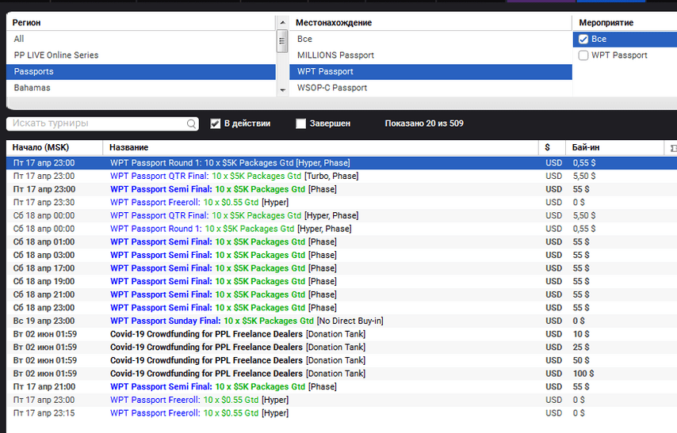Viewport: 677px width, 433px height.
Task: Select the Covid-19 Crowdfunding row with 100 $ buy-in
Action: [342, 374]
